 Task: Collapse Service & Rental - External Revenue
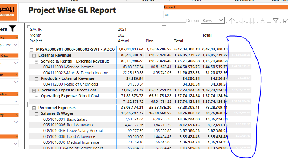click(37, 61)
